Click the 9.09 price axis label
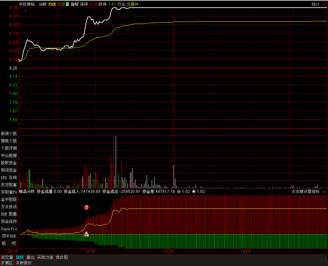The height and width of the screenshot is (266, 328). [x=13, y=8]
